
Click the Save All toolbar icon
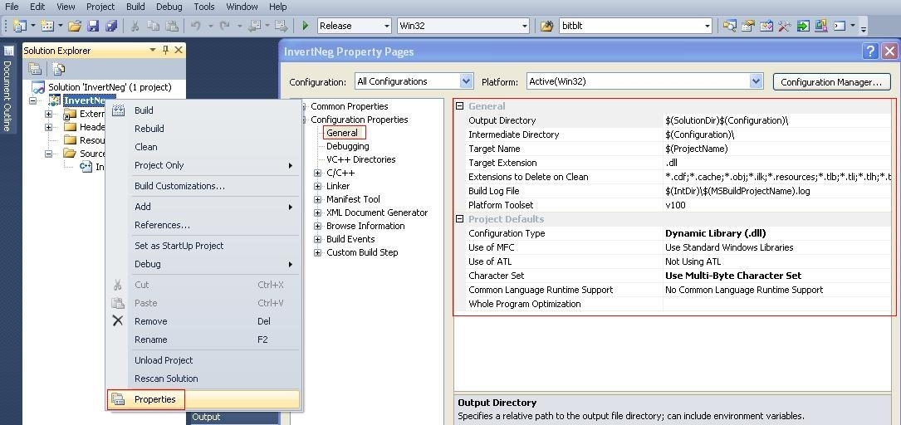[111, 26]
